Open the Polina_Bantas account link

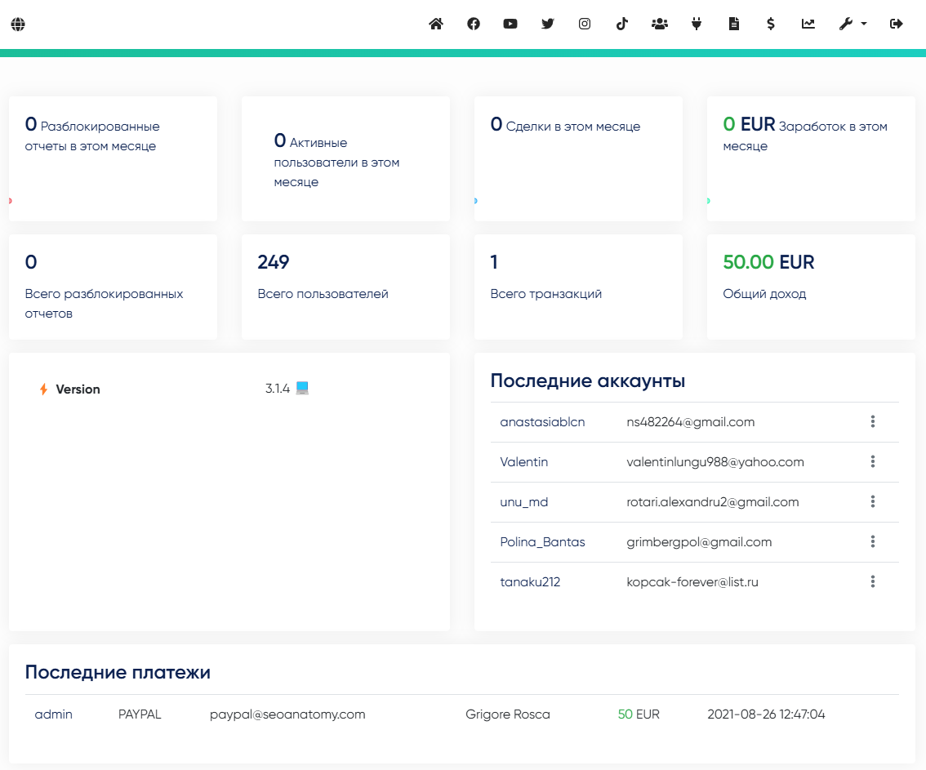(542, 542)
